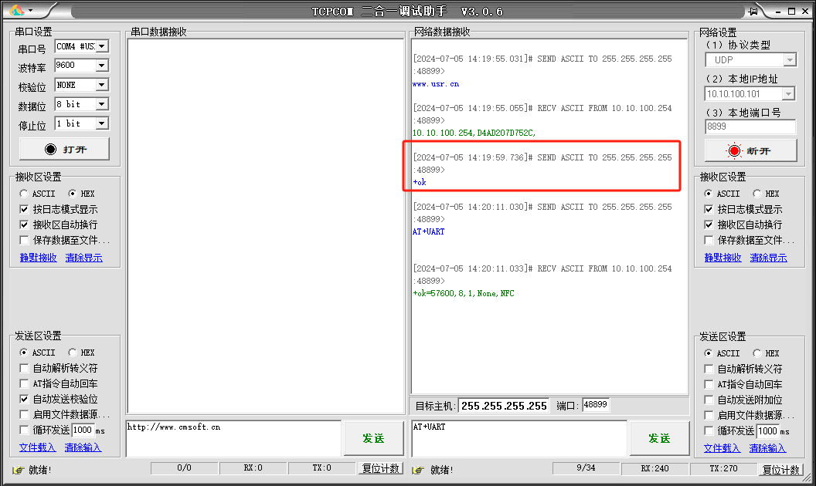This screenshot has width=816, height=486.
Task: Enable serial 启用文件数据源 checkbox
Action: coord(24,415)
